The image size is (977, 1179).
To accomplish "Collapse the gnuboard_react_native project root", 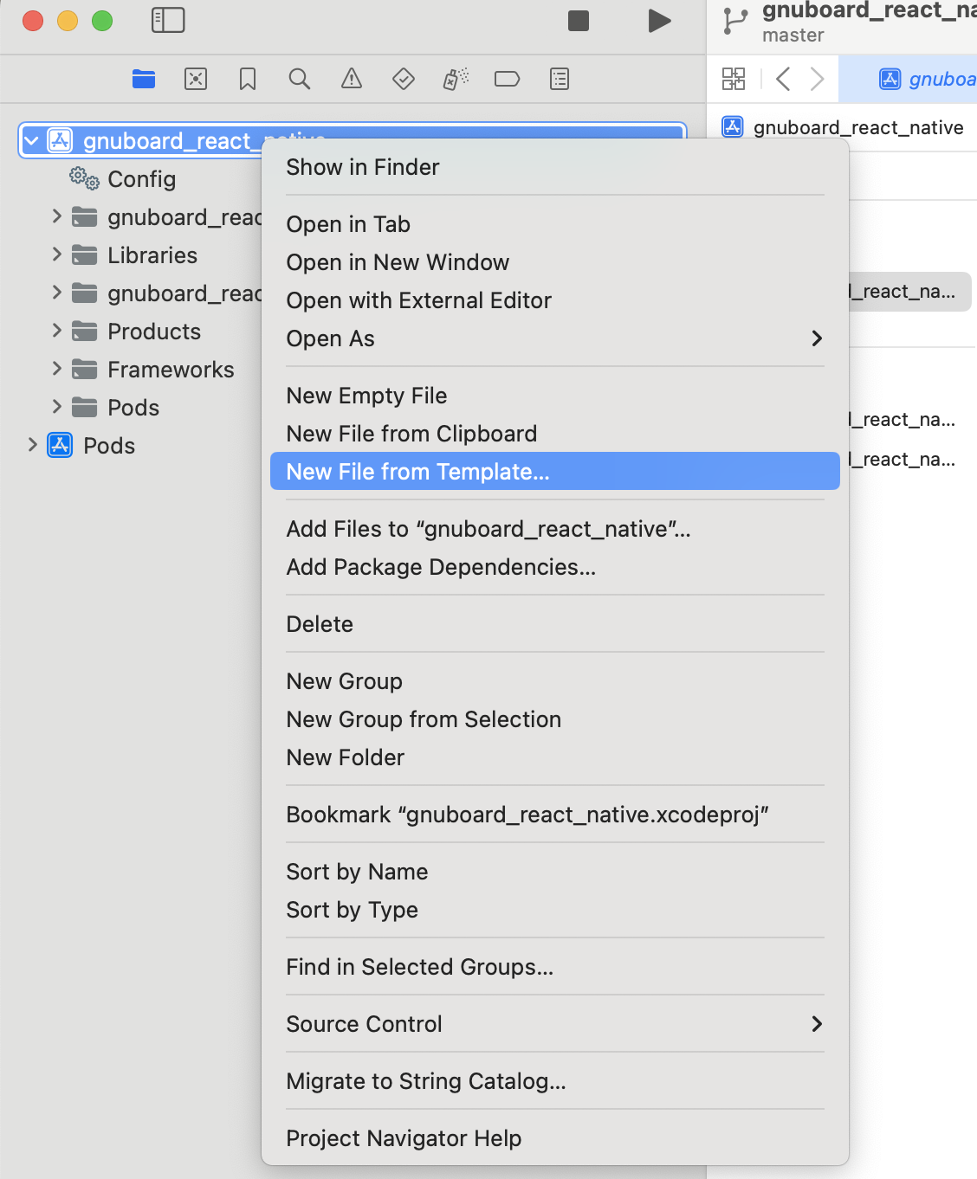I will (x=32, y=140).
